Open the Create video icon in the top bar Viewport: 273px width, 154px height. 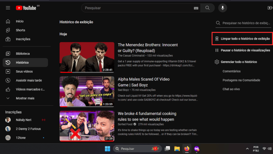click(x=270, y=8)
